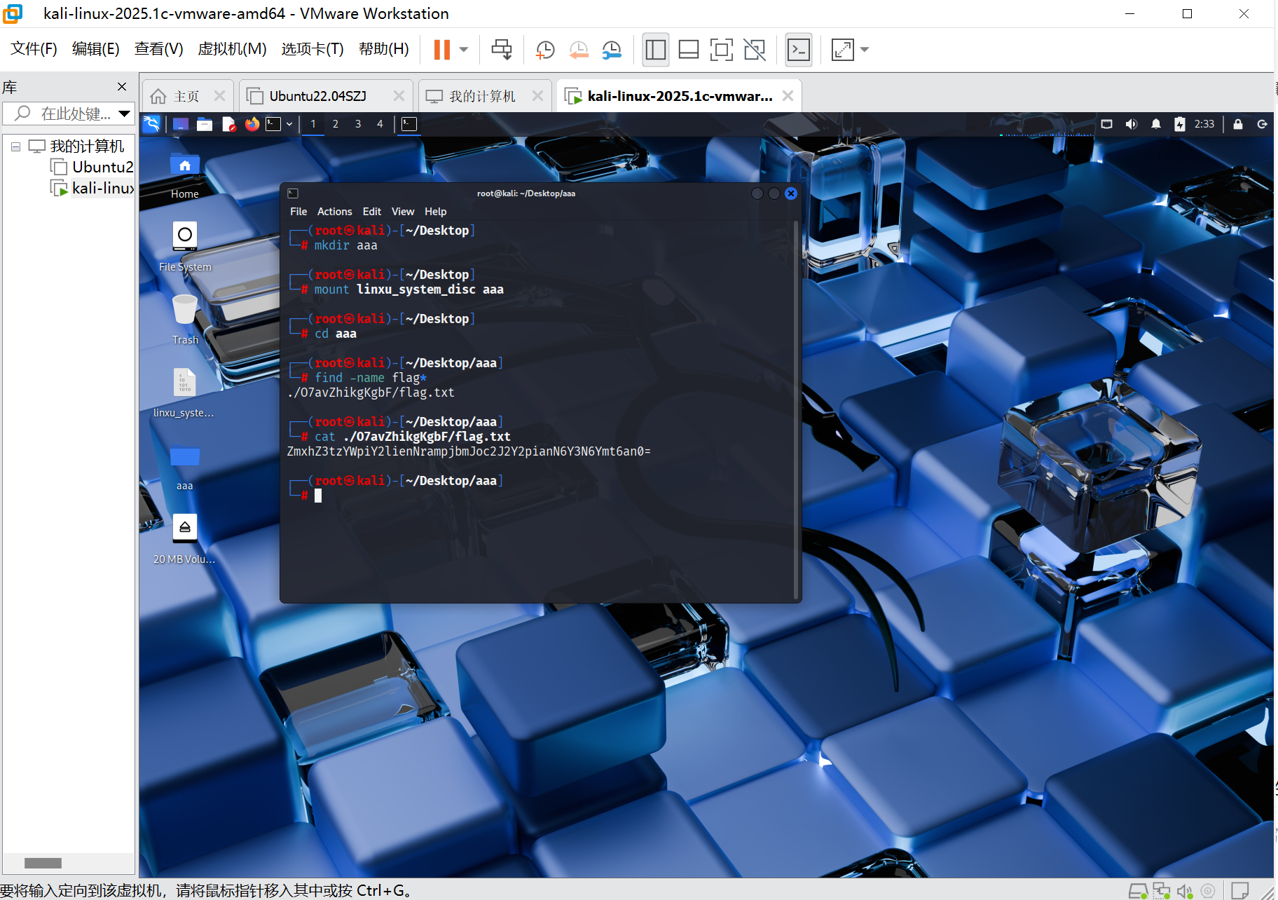Open the Kali applications menu
Screen dimensions: 1278x900
152,124
